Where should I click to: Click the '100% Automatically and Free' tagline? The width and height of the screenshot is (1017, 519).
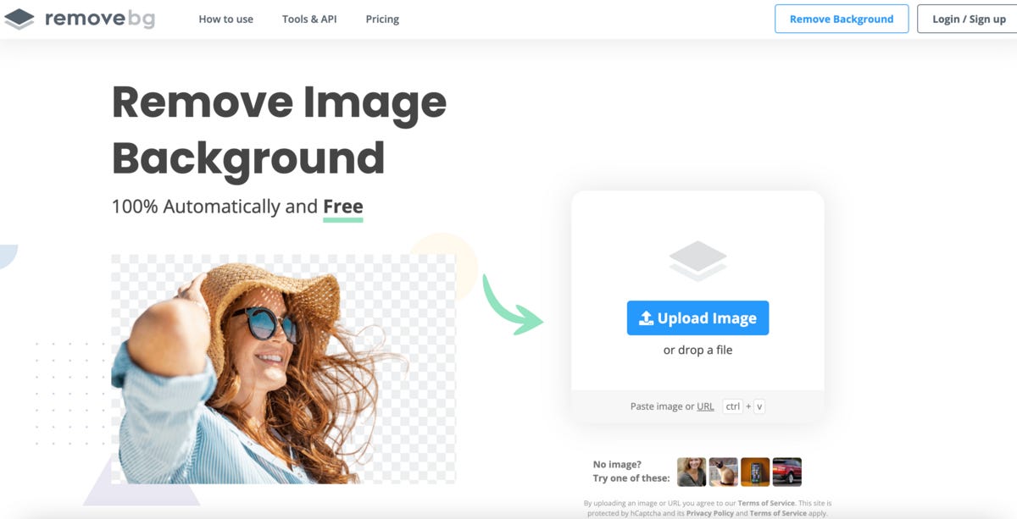pos(237,207)
